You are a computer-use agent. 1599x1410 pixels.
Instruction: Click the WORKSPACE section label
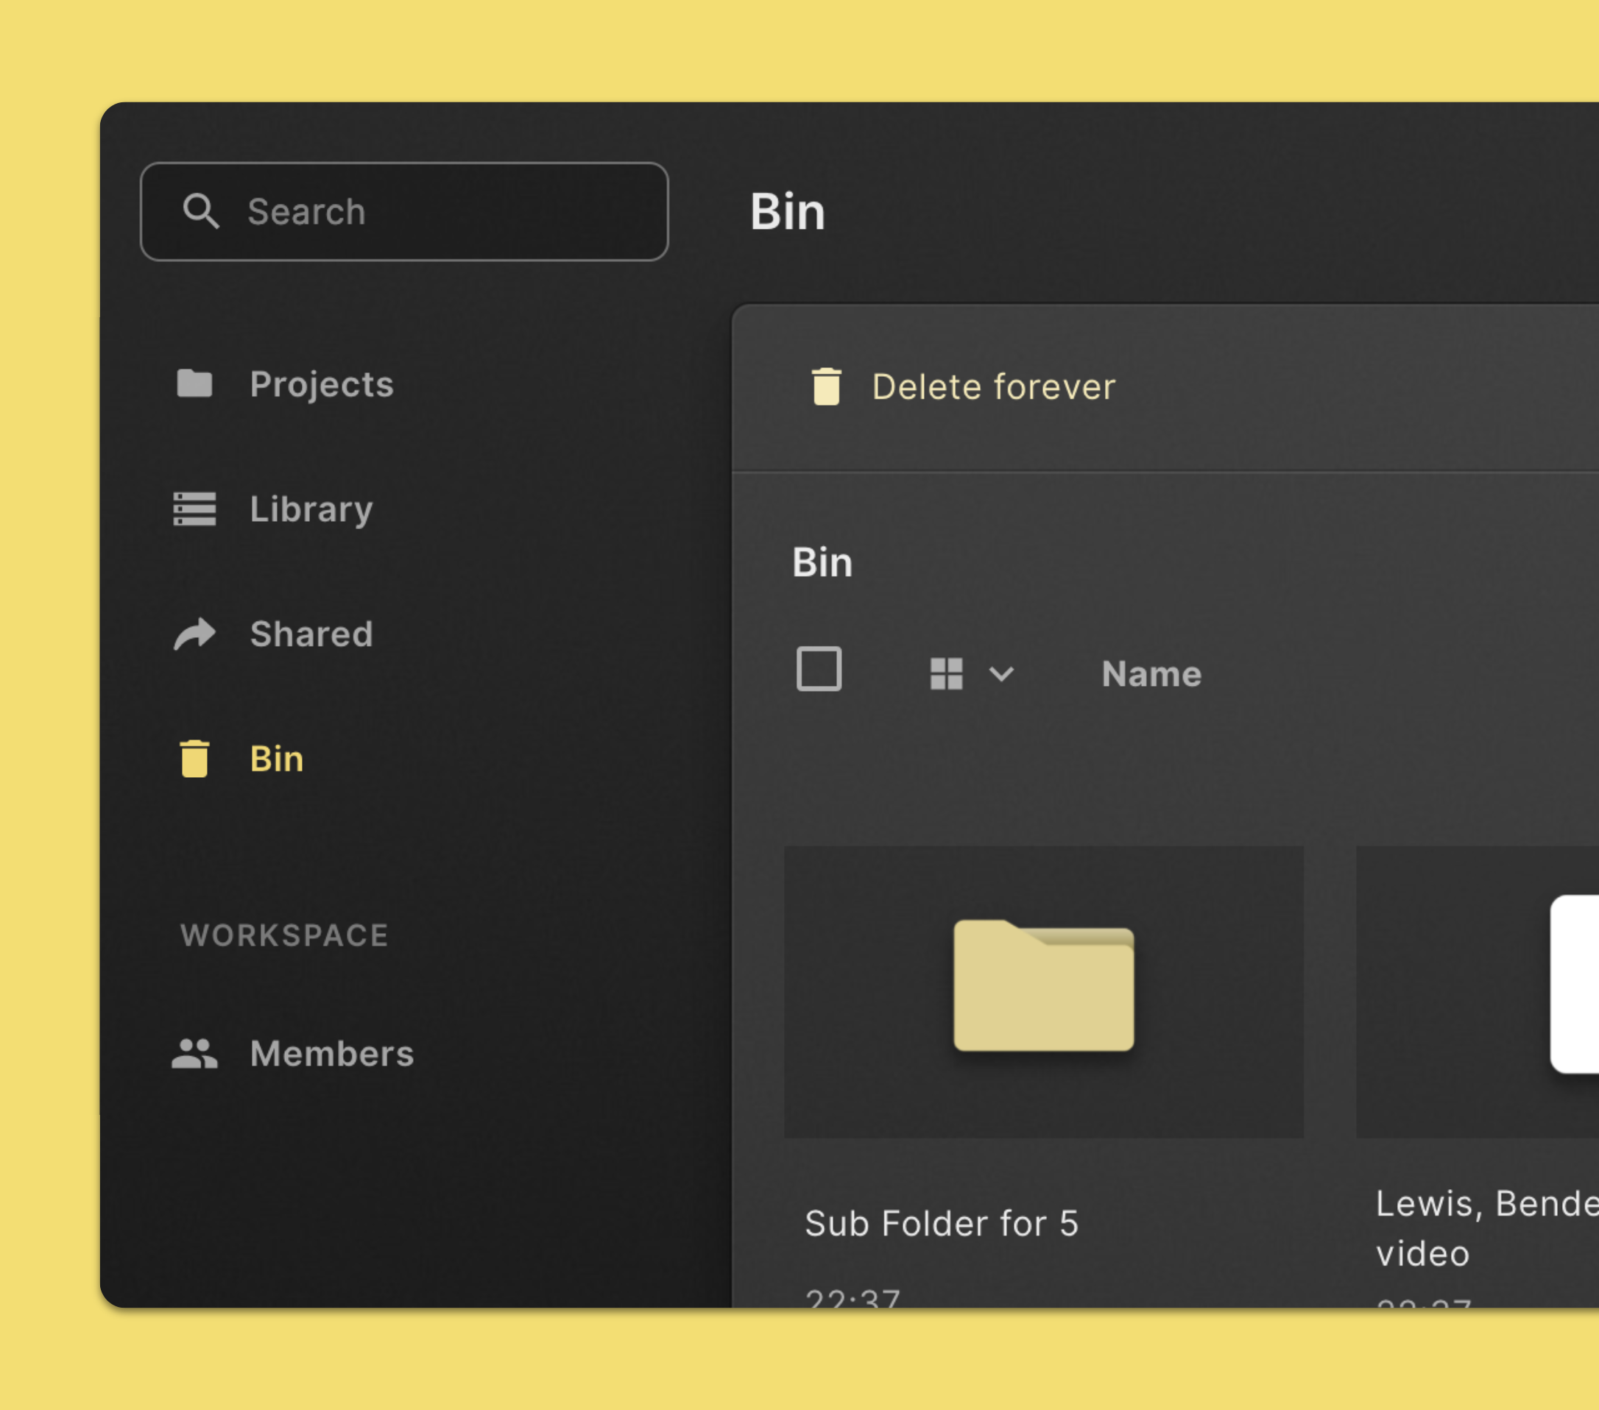[285, 935]
